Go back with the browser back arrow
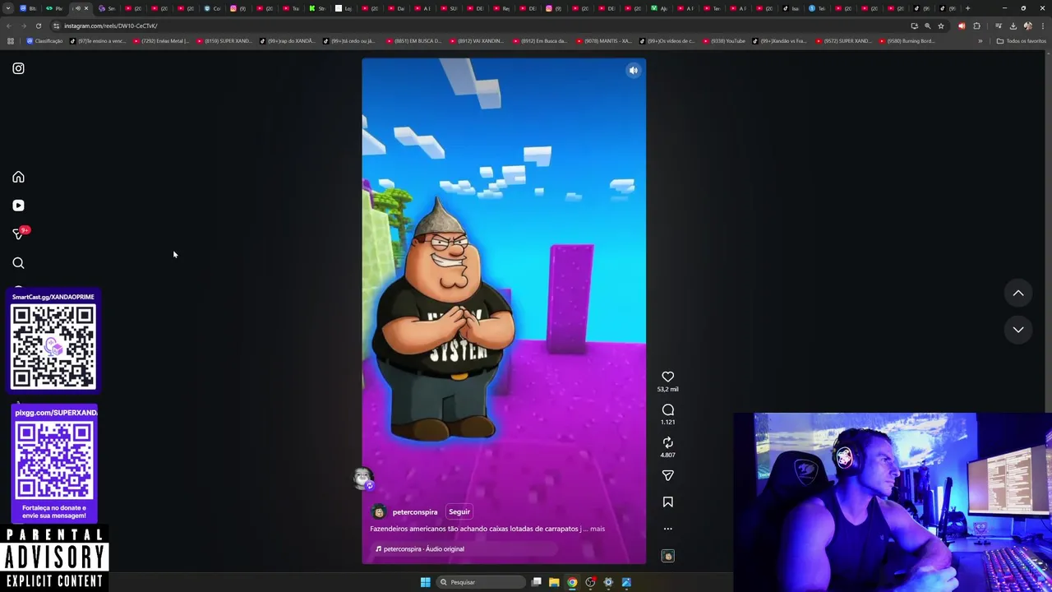 pyautogui.click(x=9, y=25)
